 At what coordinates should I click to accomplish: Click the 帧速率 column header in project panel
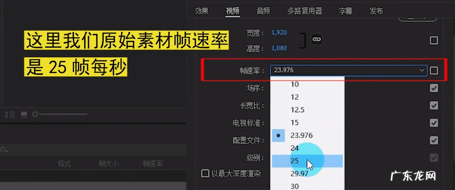click(153, 164)
